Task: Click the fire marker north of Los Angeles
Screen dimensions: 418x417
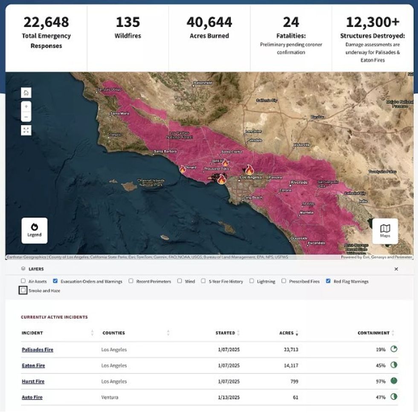Action: (x=249, y=170)
